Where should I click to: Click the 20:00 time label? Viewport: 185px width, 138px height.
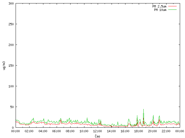click(x=152, y=131)
